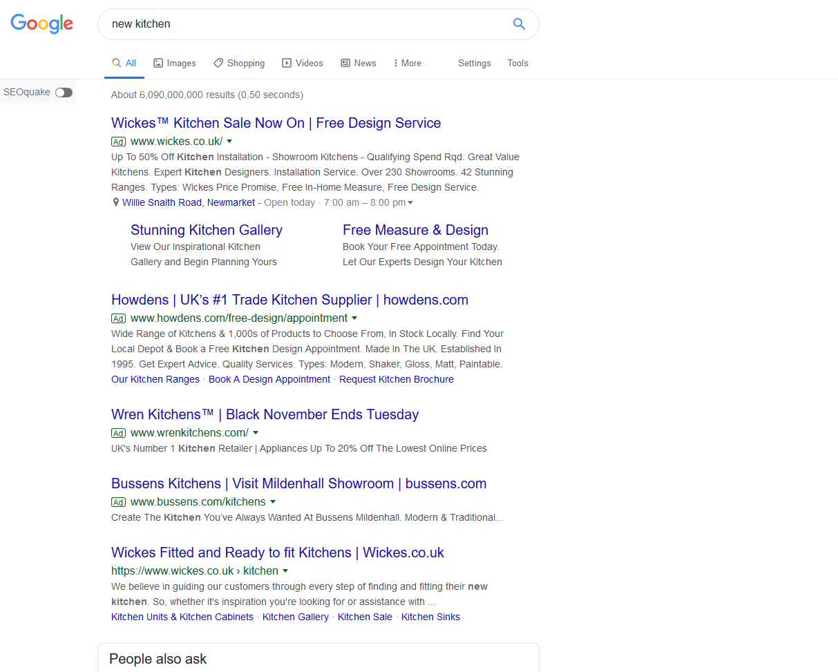
Task: Click the Tools button
Action: tap(517, 63)
